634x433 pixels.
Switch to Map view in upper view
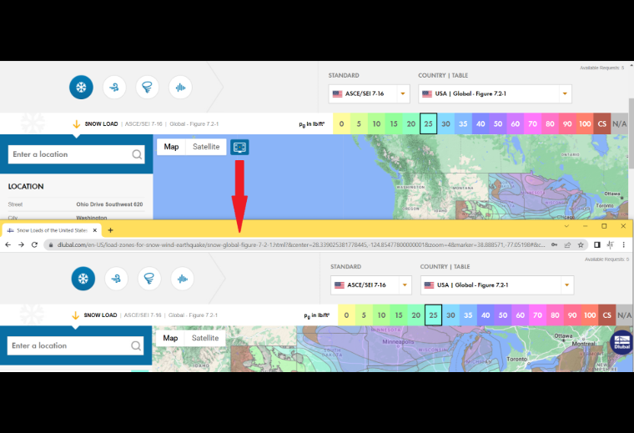[x=172, y=147]
